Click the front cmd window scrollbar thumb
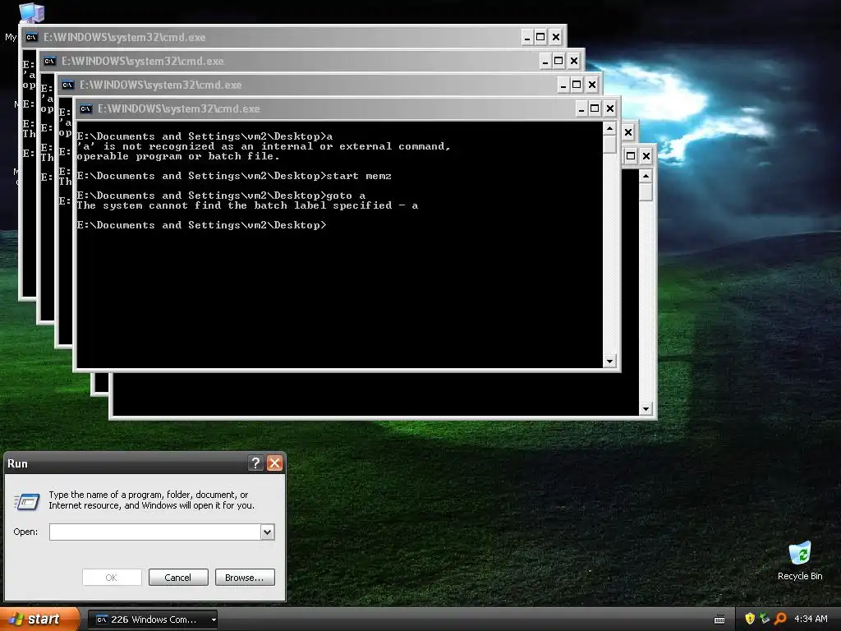The height and width of the screenshot is (631, 841). (x=609, y=145)
